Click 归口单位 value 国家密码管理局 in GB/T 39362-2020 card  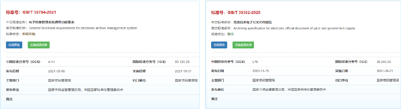388,81
